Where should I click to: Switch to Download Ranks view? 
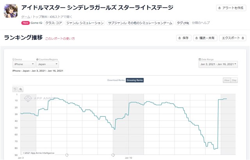pyautogui.click(x=116, y=80)
